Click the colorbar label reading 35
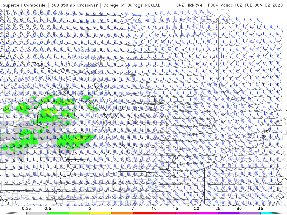This screenshot has width=287, height=215. pos(260,209)
